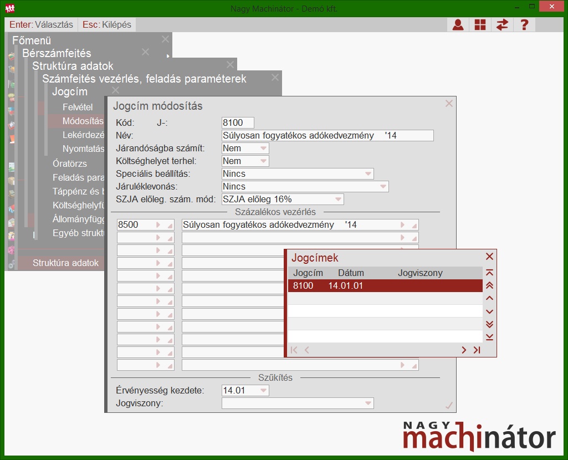Go to previous column page in Jogcímek
Screen dimensions: 568x460
tap(307, 350)
